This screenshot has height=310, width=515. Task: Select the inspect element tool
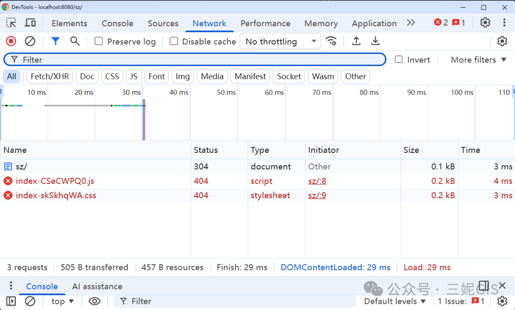point(11,23)
